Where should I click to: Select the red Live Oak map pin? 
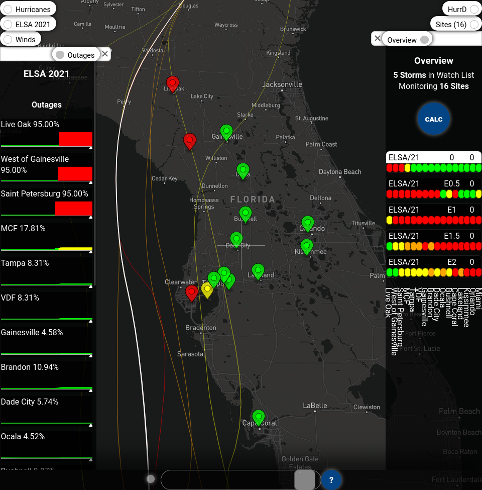click(x=173, y=84)
